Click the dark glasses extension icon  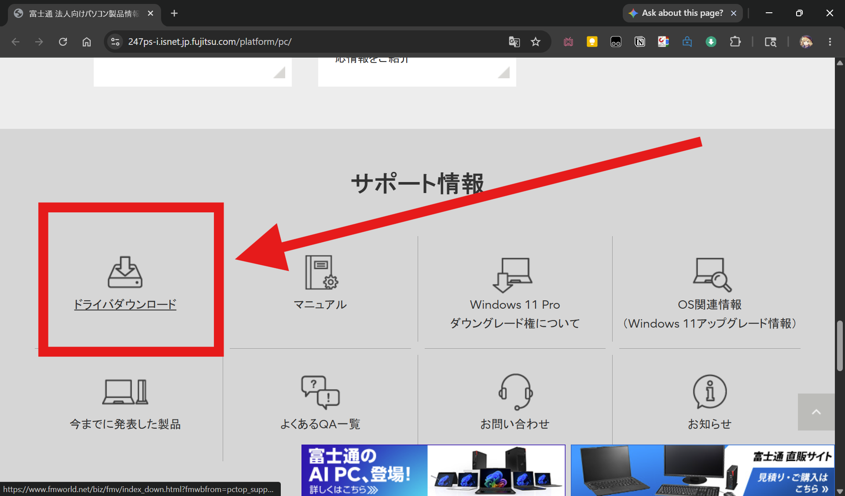click(616, 42)
